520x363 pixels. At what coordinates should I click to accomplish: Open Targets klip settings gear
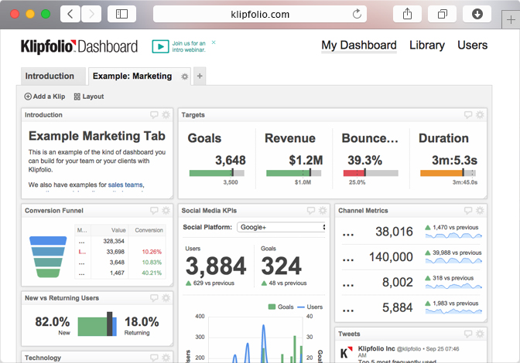click(x=480, y=115)
